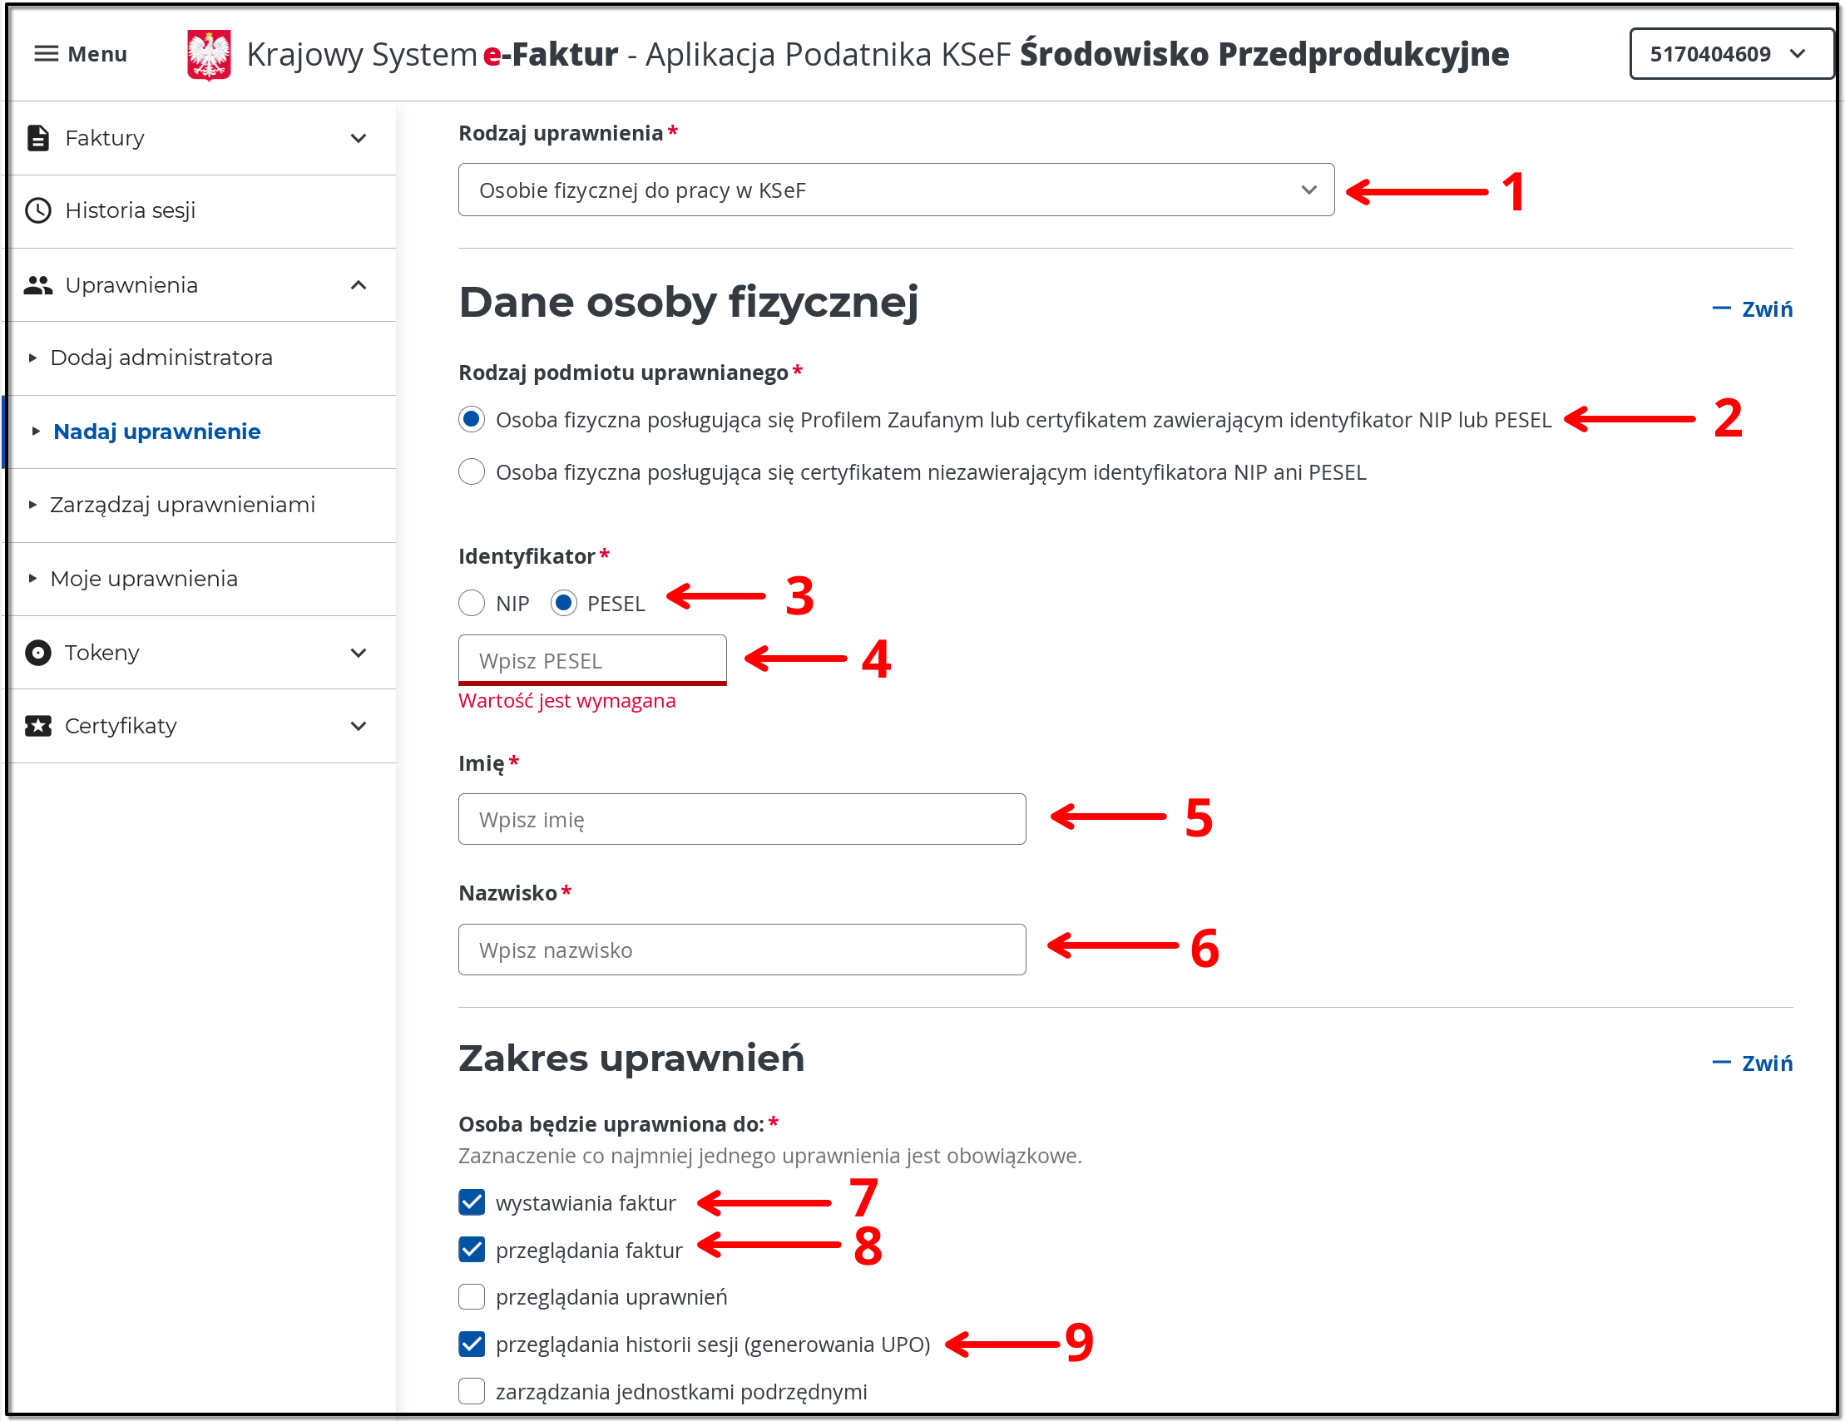Open the Rodzaj uprawnienia dropdown

click(x=896, y=190)
